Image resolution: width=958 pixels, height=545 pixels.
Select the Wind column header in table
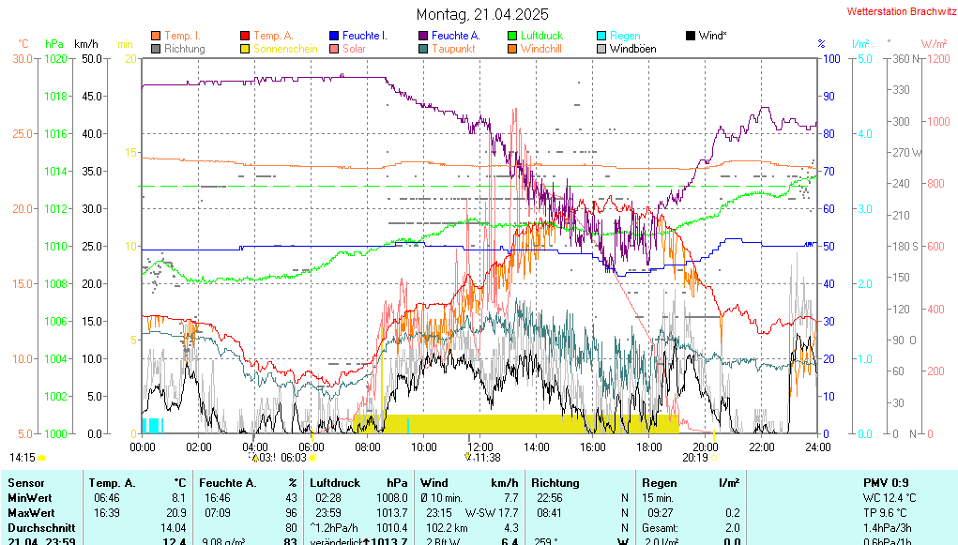coord(433,482)
